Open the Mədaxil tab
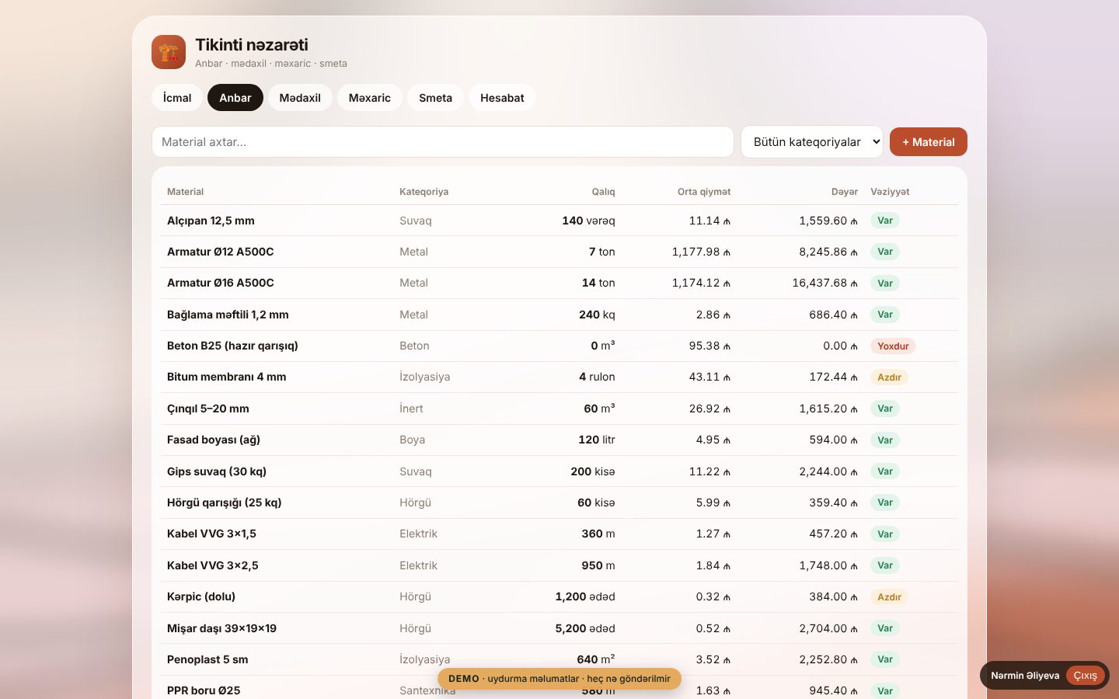 tap(300, 98)
